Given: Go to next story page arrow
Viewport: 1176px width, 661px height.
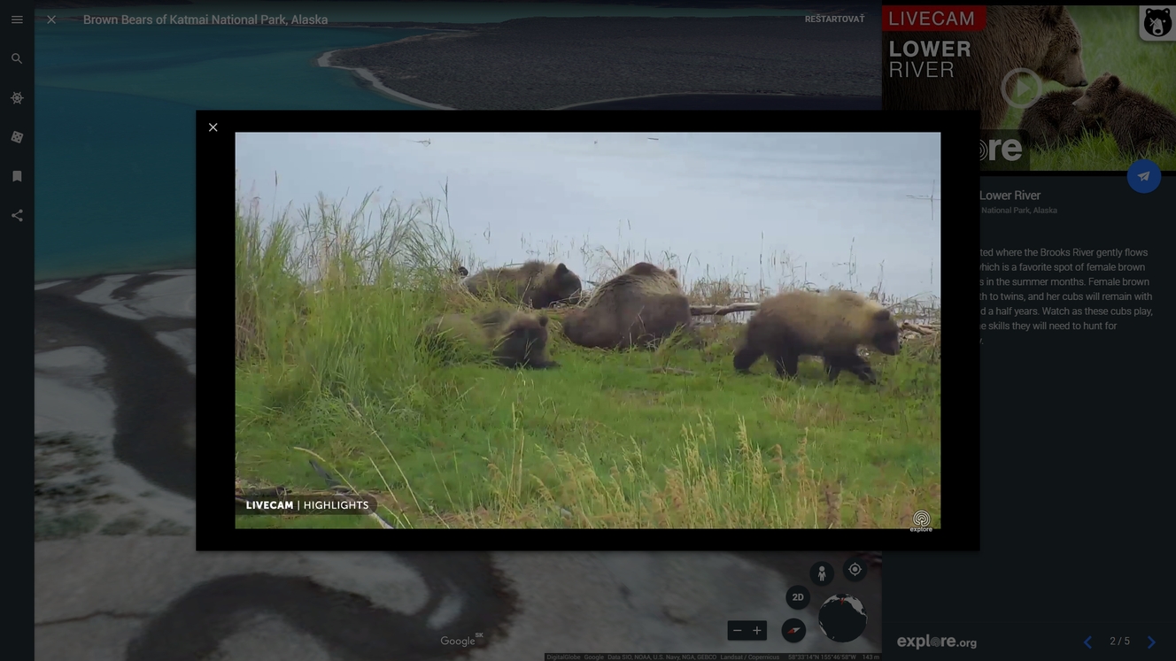Looking at the screenshot, I should coord(1151,642).
